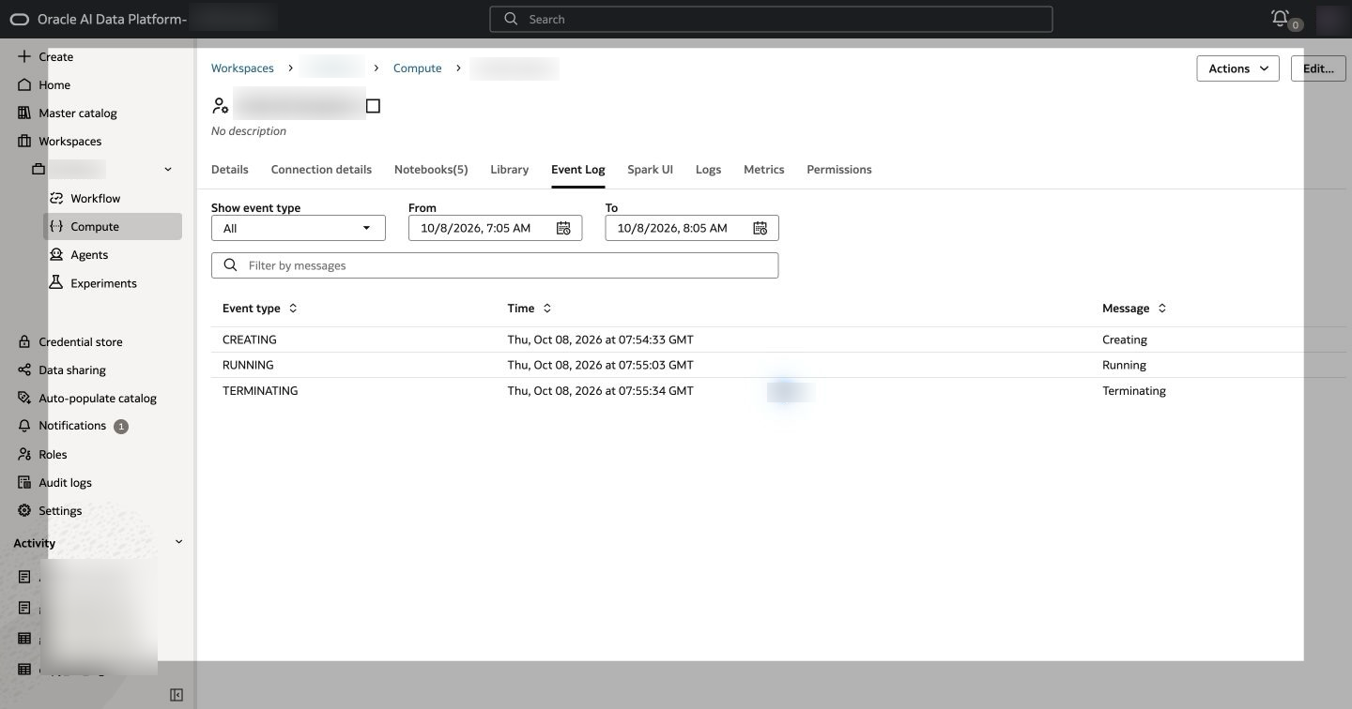Open Settings gear in sidebar
The height and width of the screenshot is (709, 1352).
[24, 510]
